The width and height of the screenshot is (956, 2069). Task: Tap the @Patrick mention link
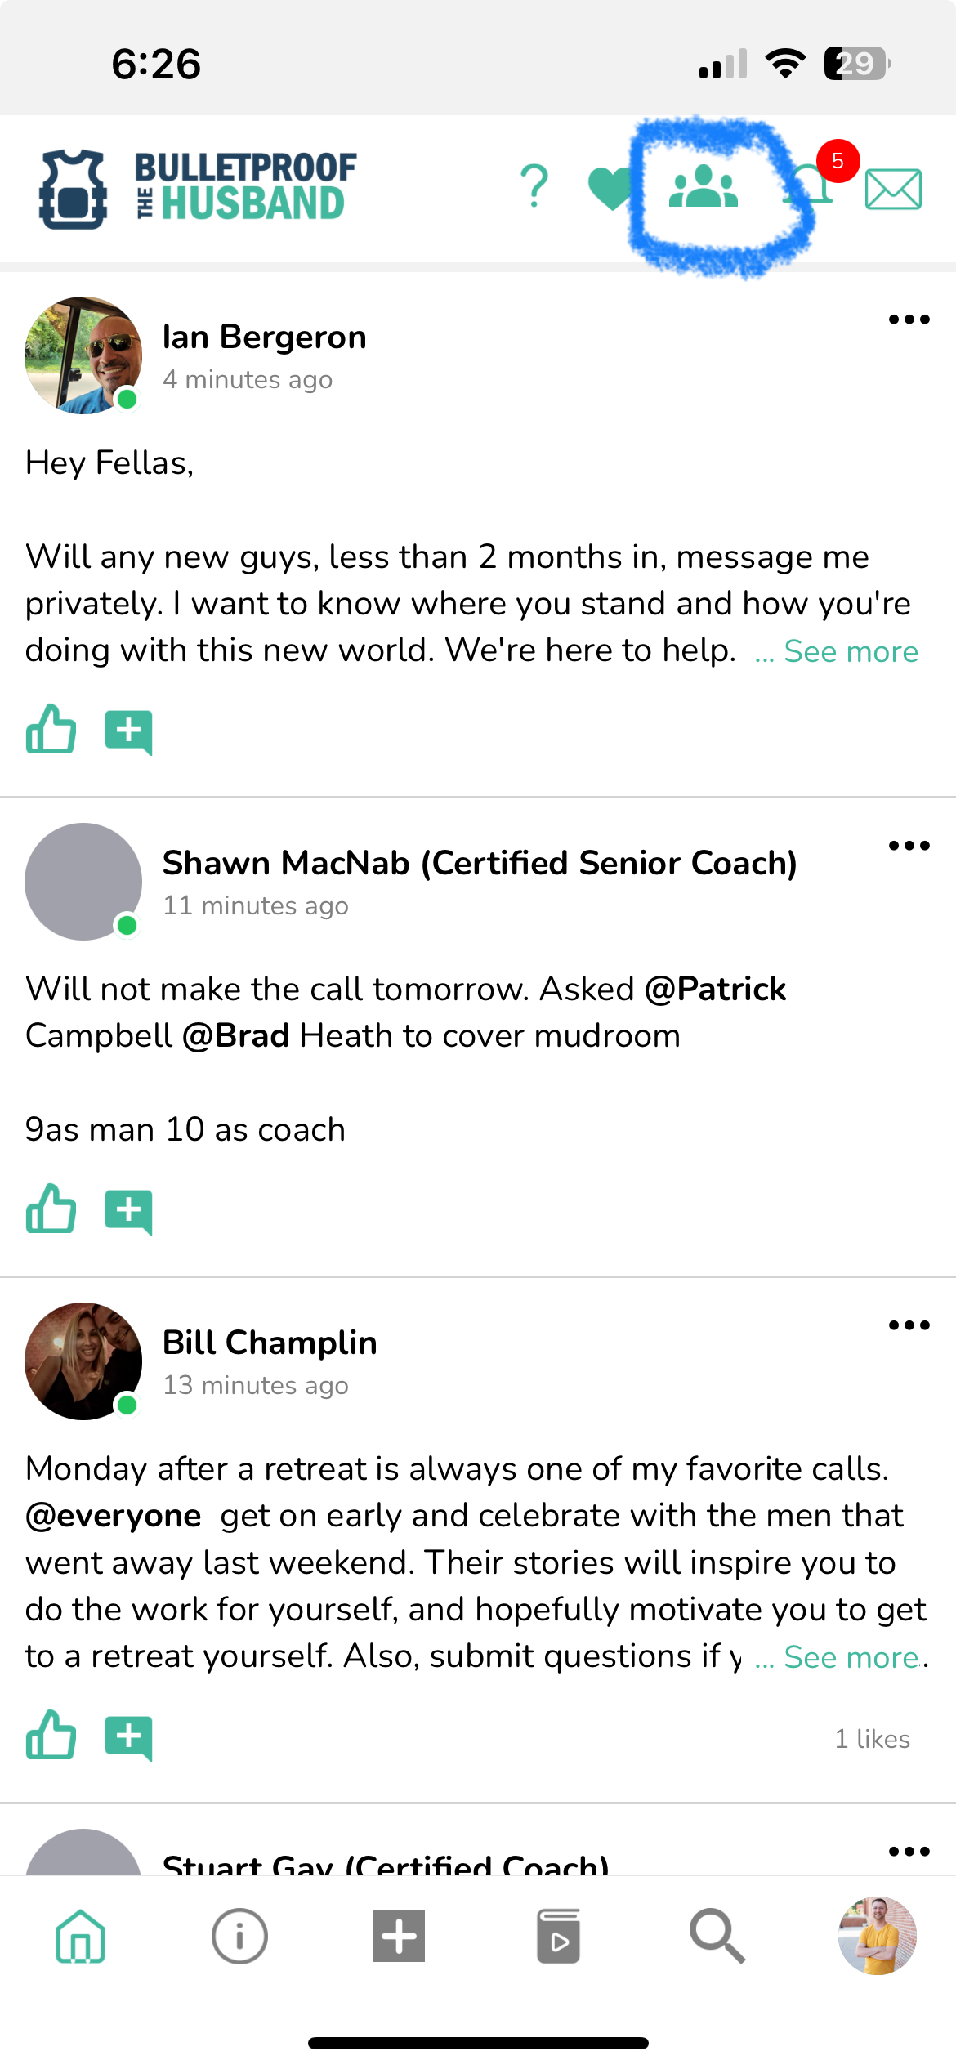[715, 990]
